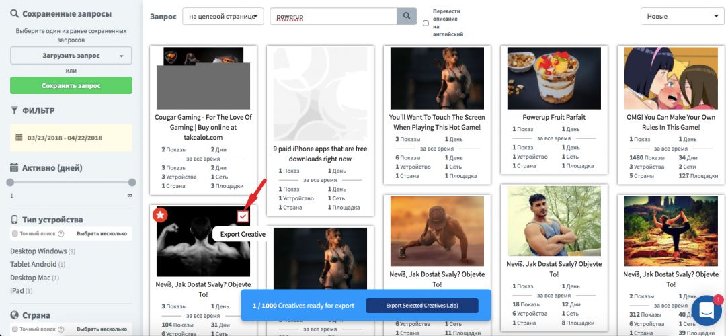Click Выбрать несколько under Тип устройства

tap(102, 234)
